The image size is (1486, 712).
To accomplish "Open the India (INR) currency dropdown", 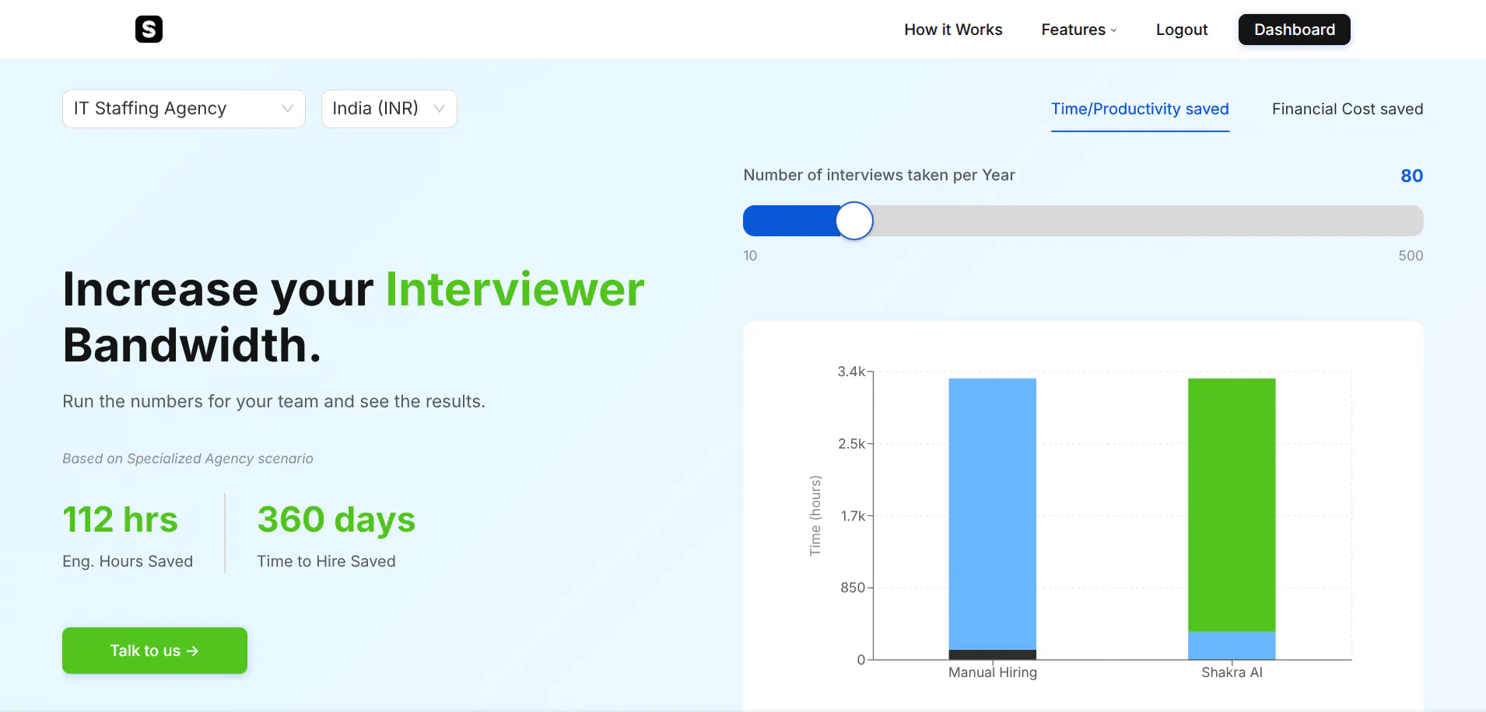I will pyautogui.click(x=389, y=109).
